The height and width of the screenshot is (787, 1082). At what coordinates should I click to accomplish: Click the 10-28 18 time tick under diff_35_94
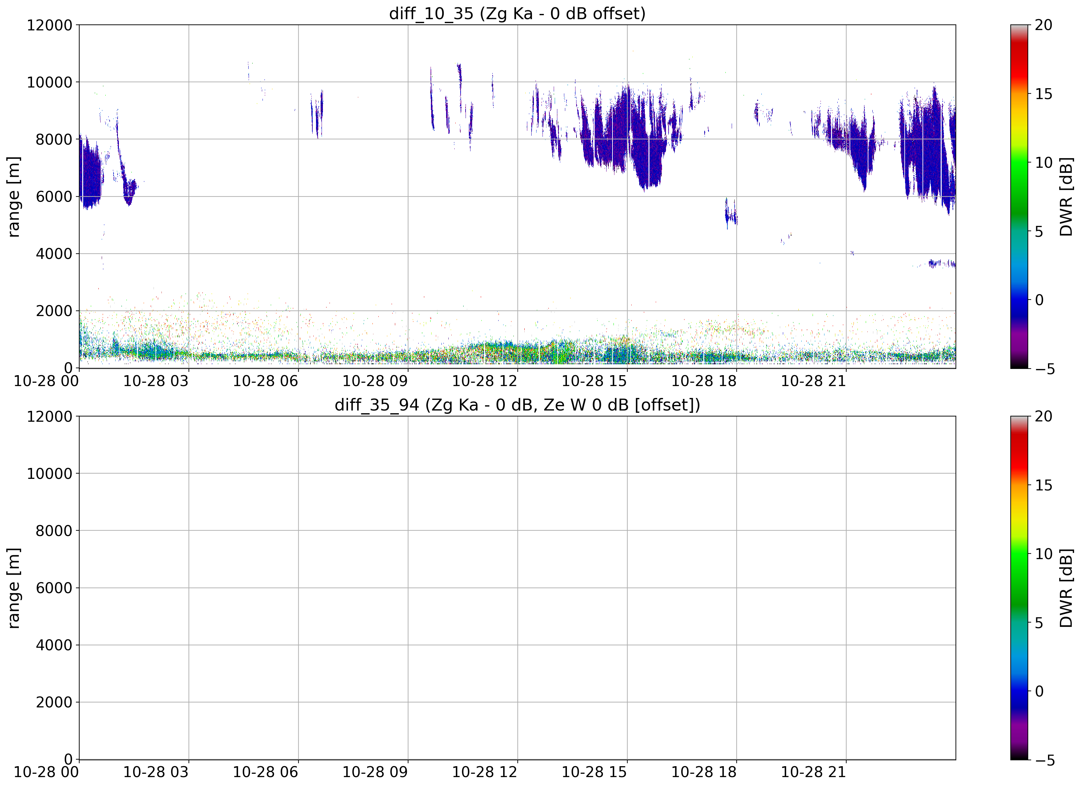click(x=704, y=772)
